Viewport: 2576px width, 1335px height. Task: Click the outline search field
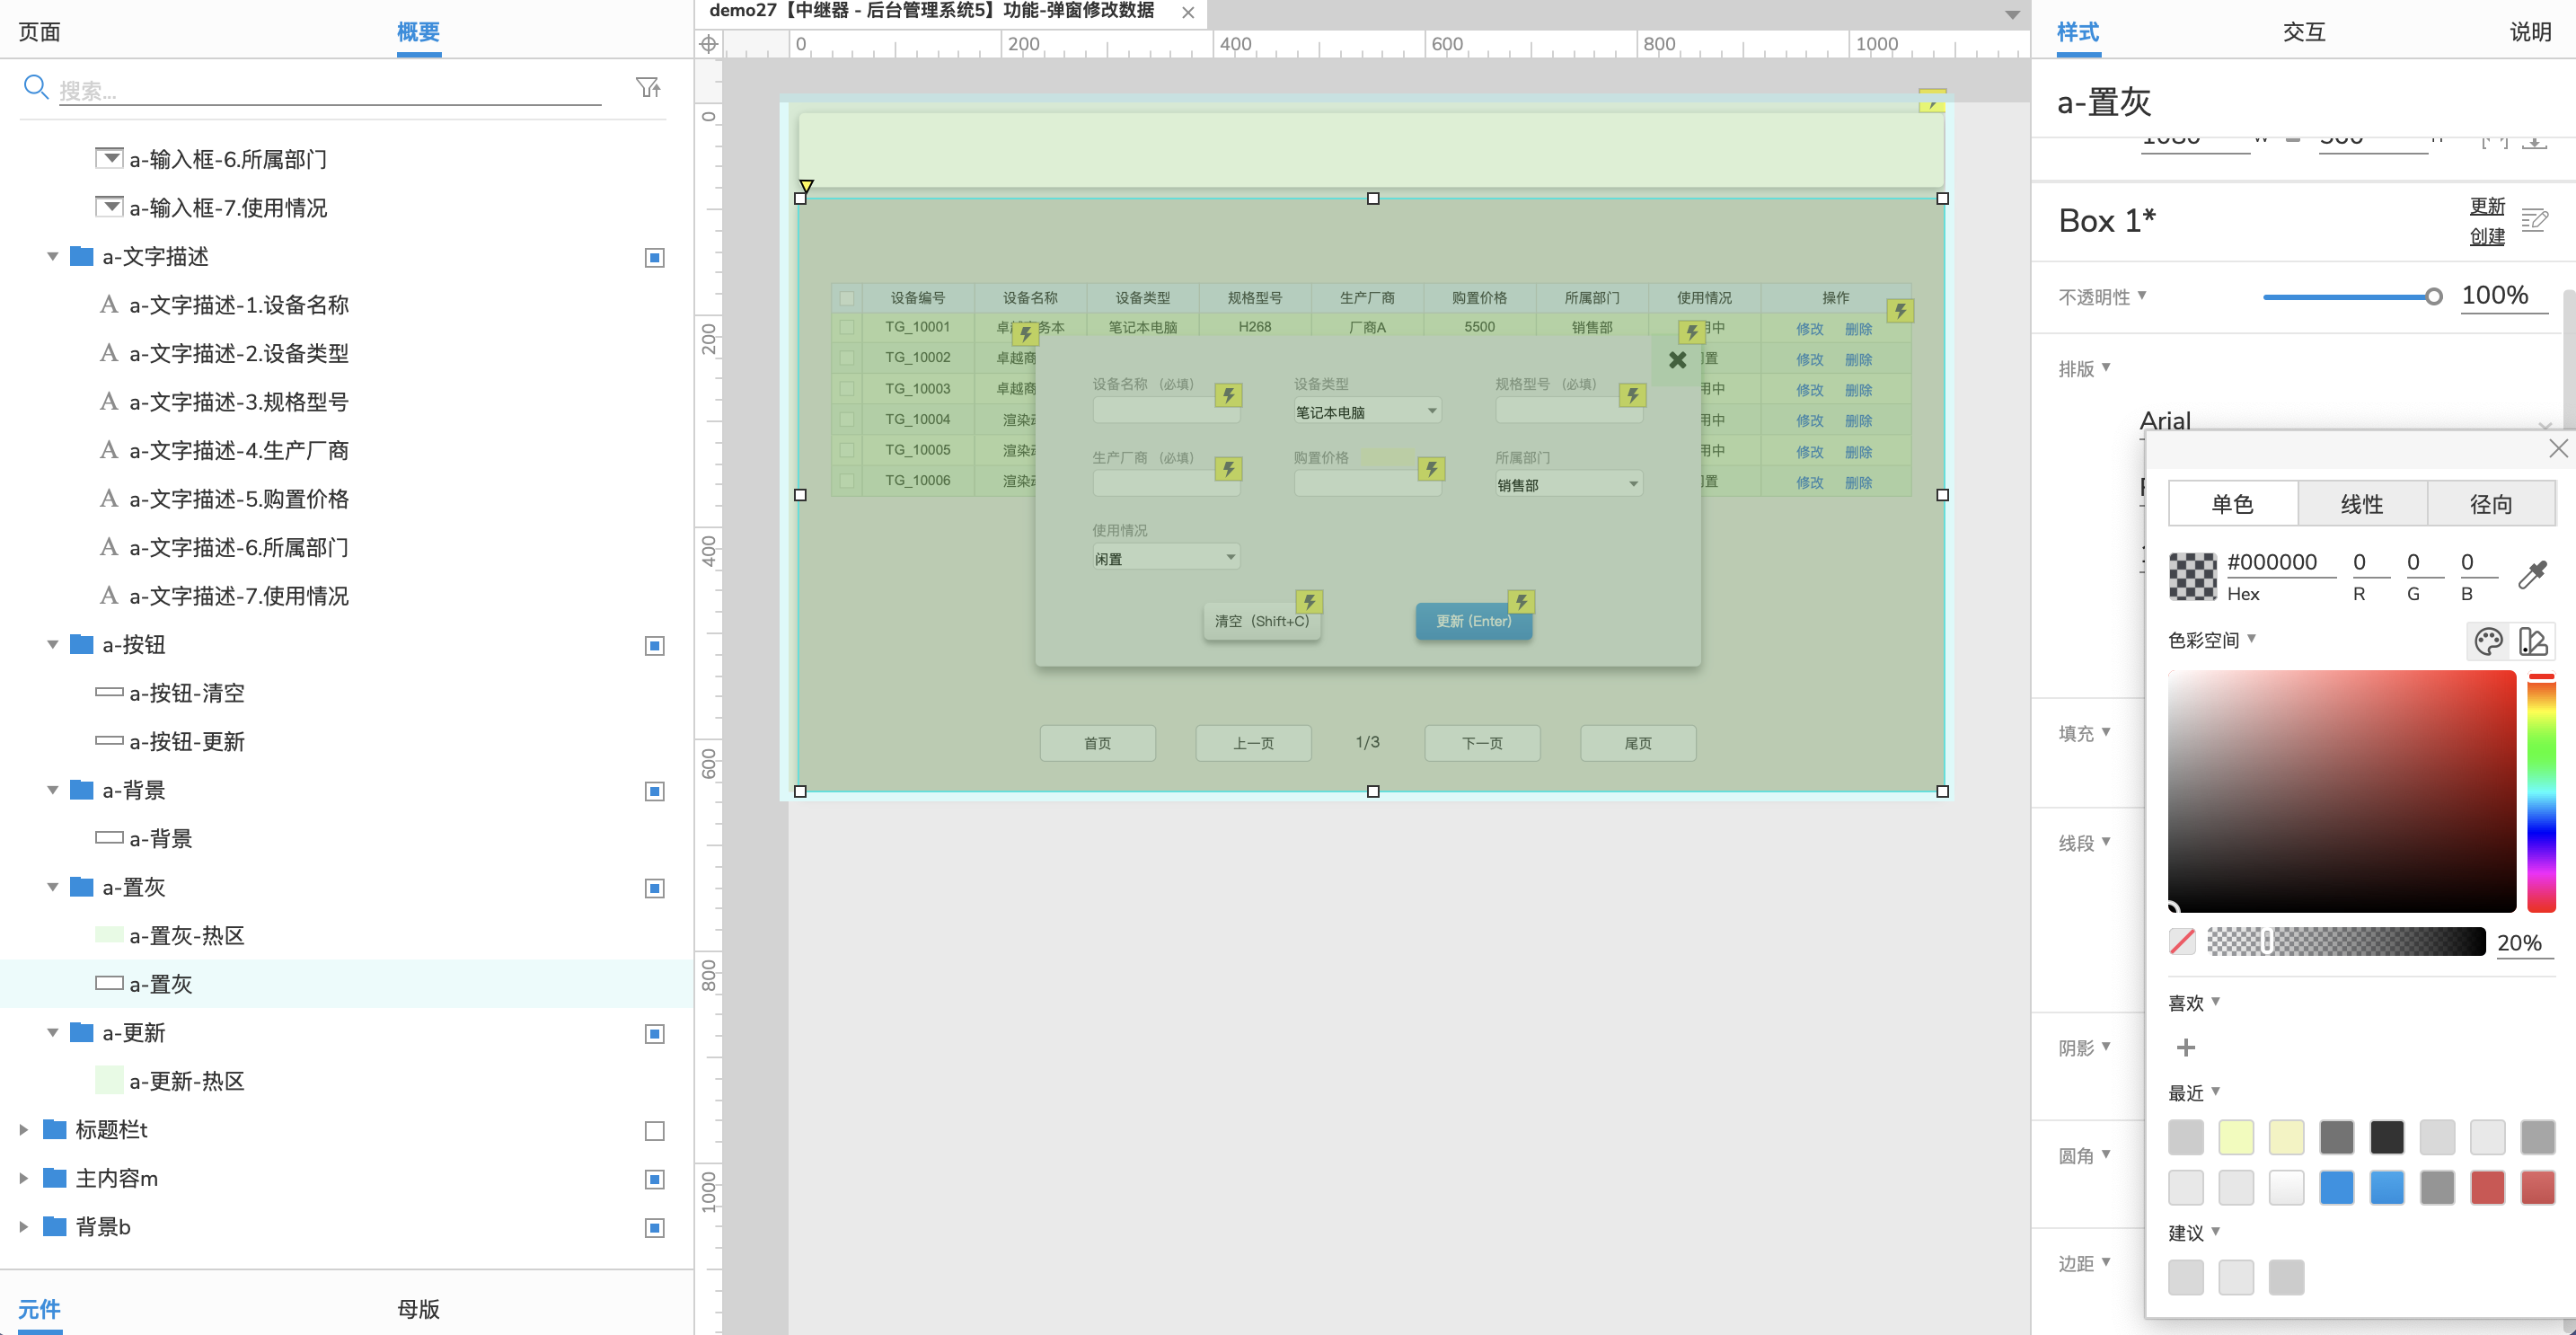(330, 90)
